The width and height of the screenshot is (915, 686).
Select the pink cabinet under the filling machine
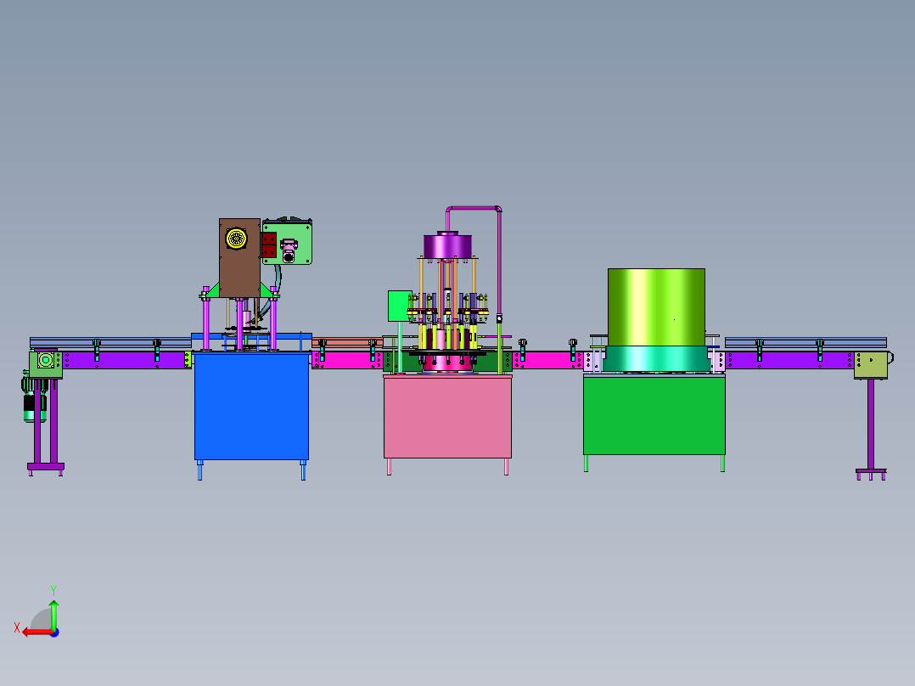[x=447, y=418]
